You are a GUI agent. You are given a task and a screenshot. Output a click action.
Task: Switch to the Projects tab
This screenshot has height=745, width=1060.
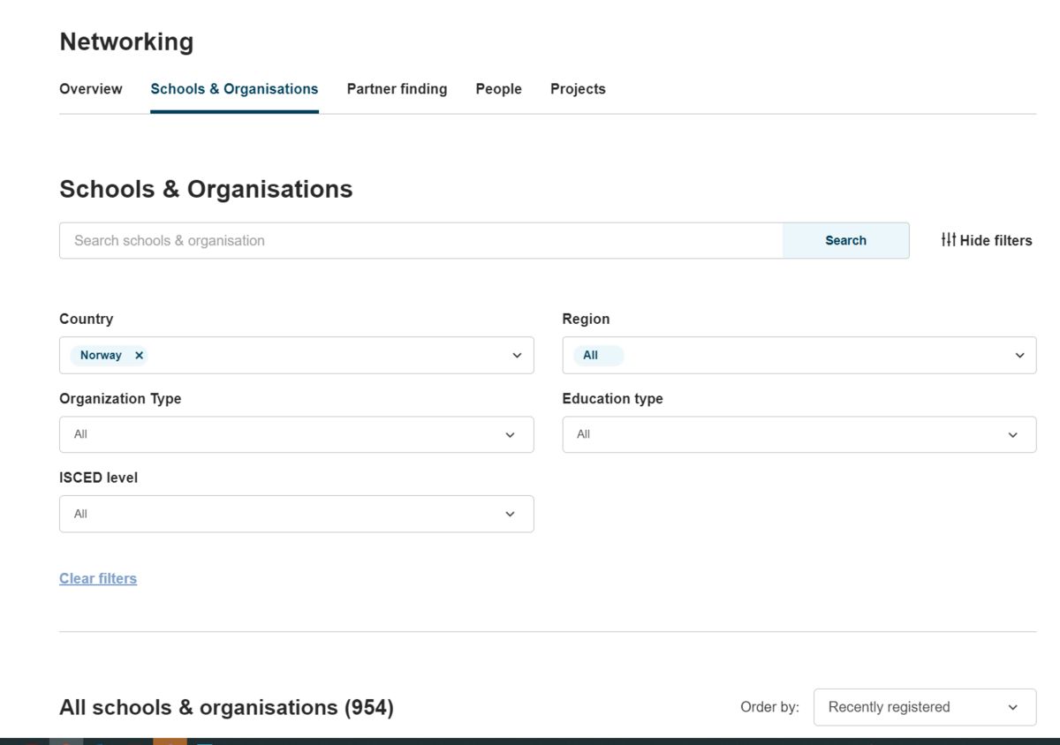(578, 89)
